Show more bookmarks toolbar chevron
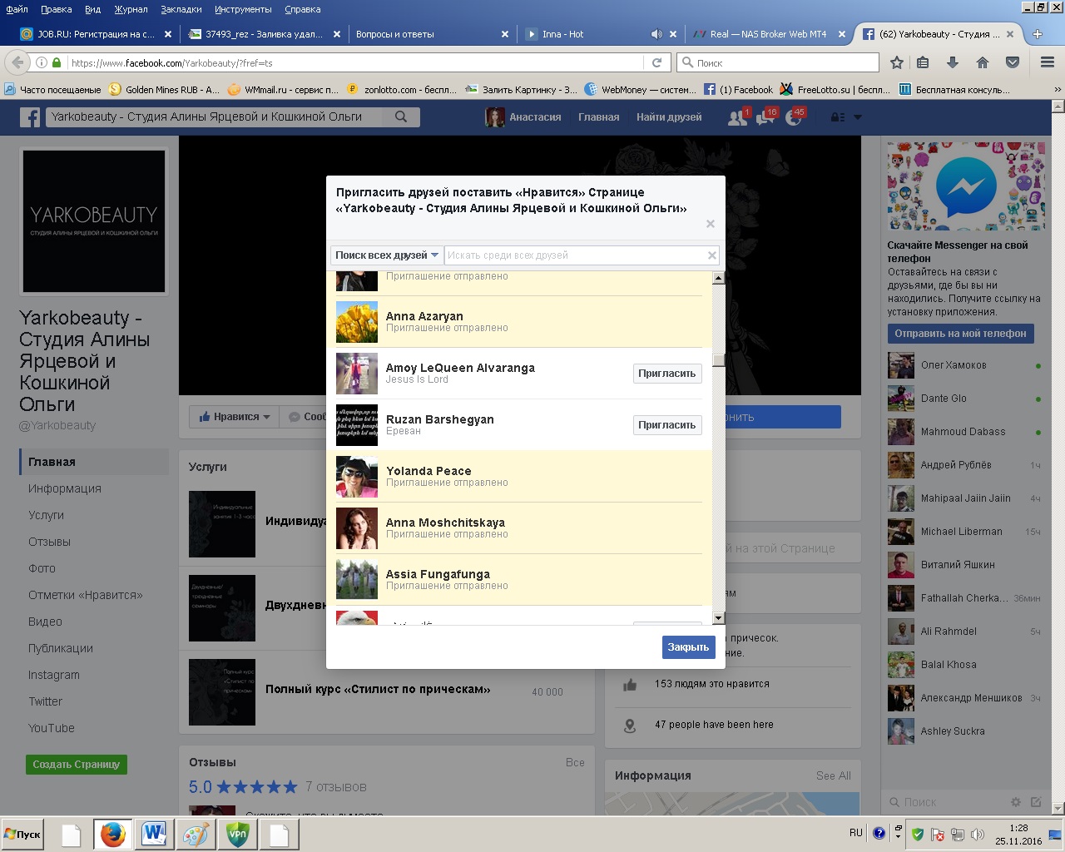Viewport: 1065px width, 852px height. pos(1058,90)
